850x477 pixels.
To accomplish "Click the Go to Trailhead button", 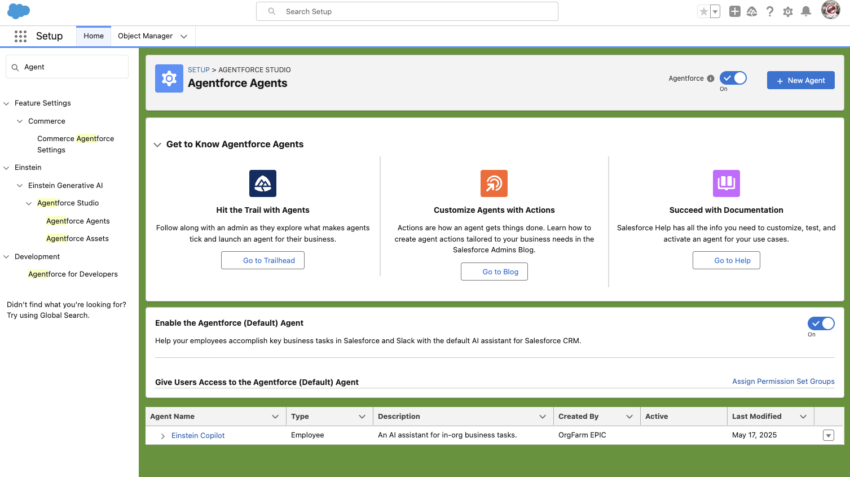I will (263, 260).
